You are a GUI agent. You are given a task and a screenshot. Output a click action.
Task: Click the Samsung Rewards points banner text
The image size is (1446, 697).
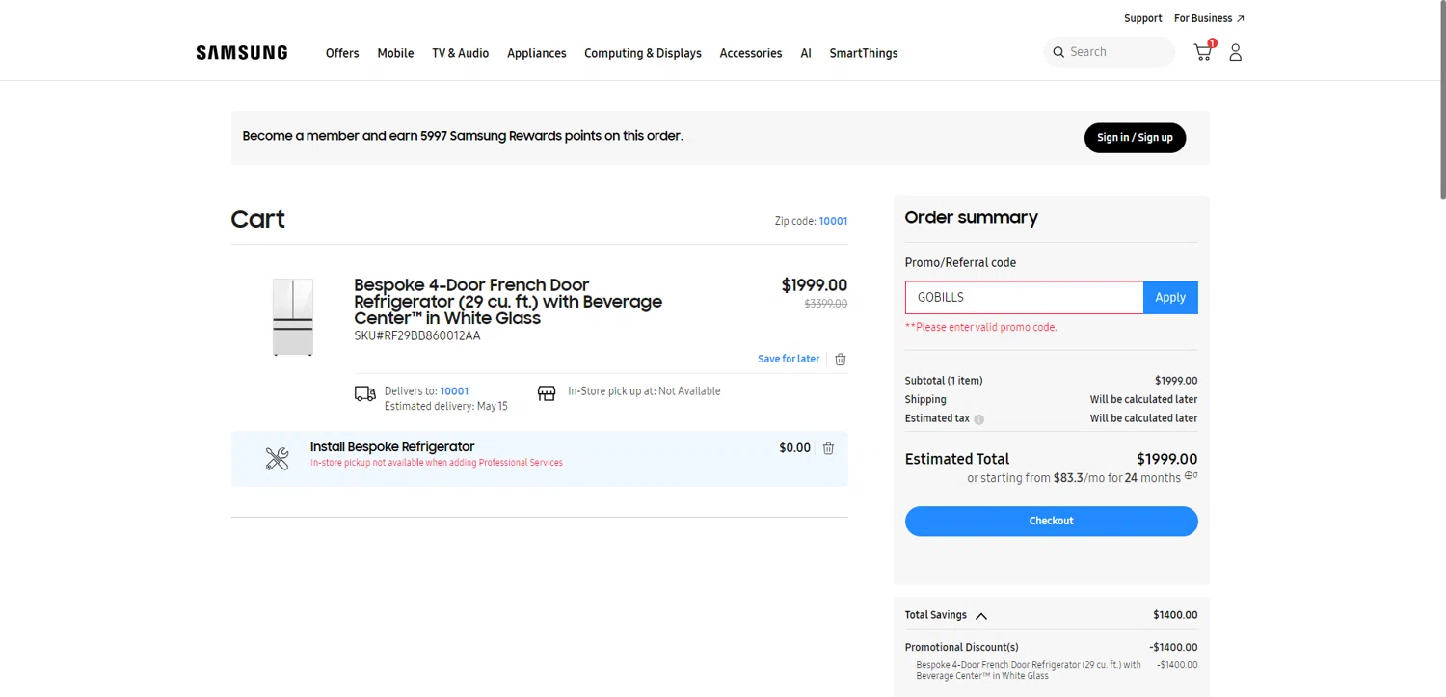(x=463, y=136)
